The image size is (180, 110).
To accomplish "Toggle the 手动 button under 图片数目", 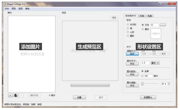I will (x=132, y=74).
